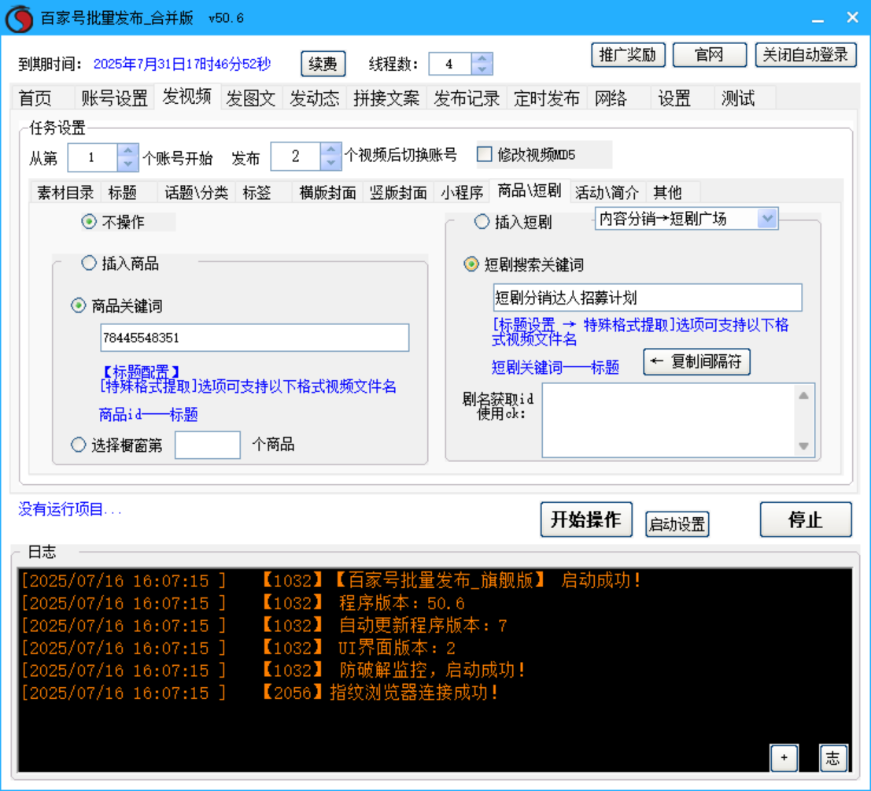Decrease the starting account number spinner
The height and width of the screenshot is (791, 871).
tap(127, 164)
